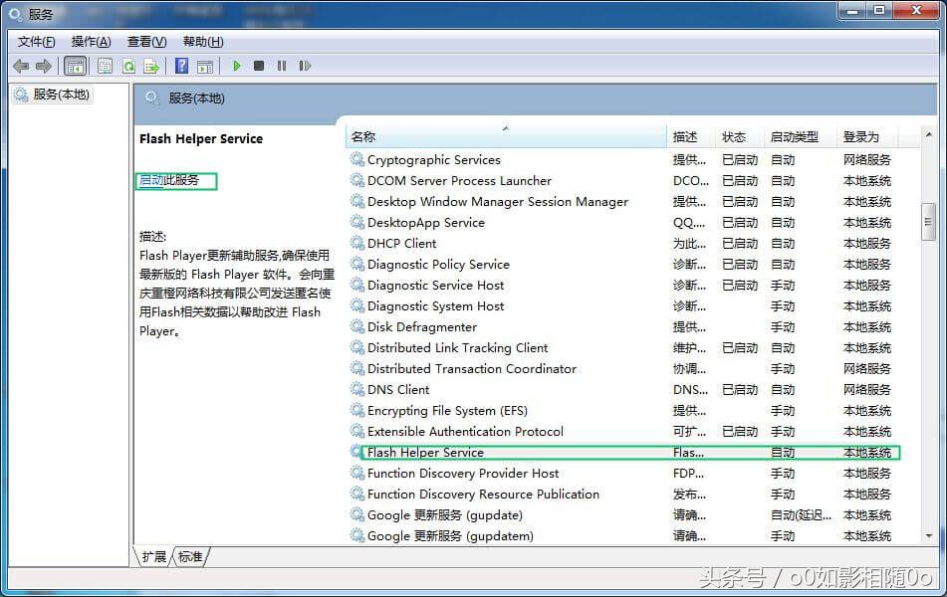Open the 操作(A) menu
947x597 pixels.
click(x=91, y=42)
